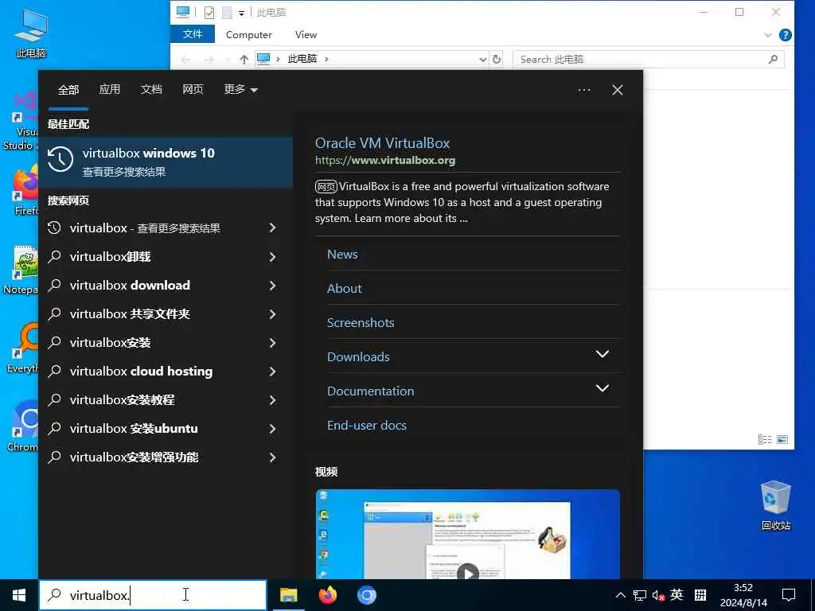Open the News link
This screenshot has width=815, height=611.
coord(342,254)
